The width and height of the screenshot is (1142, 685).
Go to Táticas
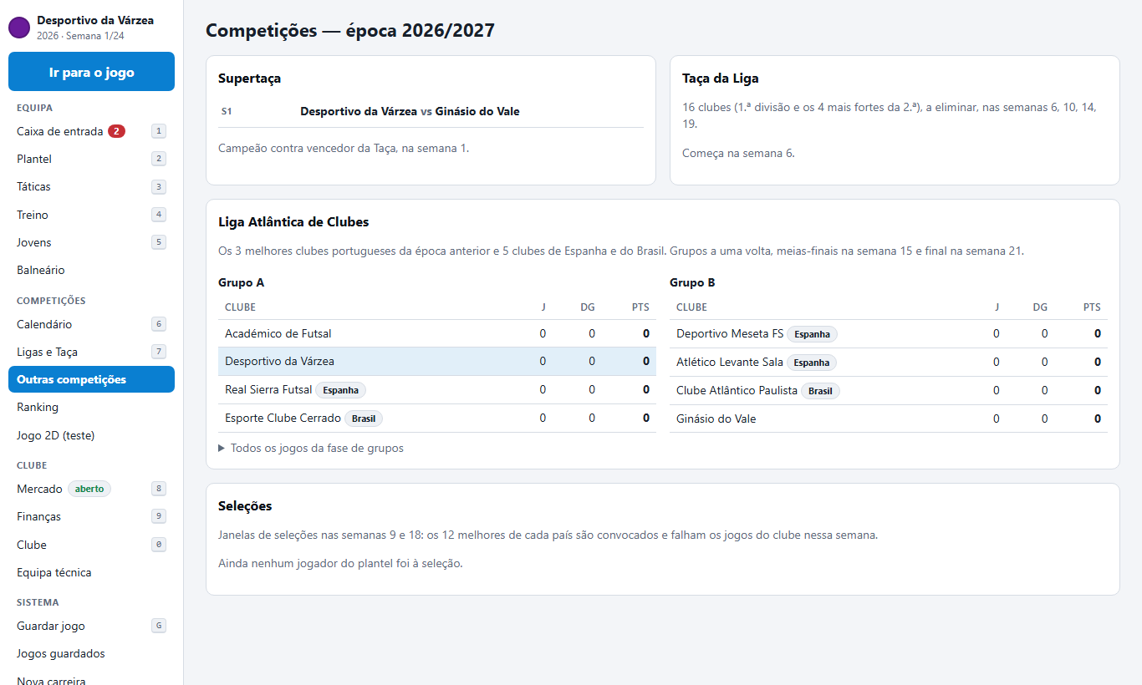click(x=91, y=186)
